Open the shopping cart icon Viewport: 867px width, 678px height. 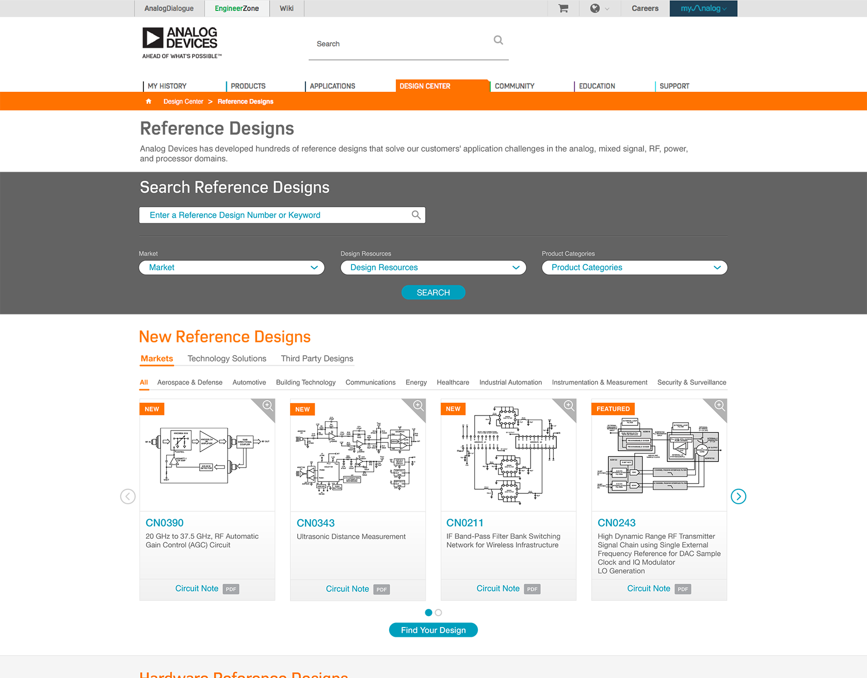tap(563, 8)
